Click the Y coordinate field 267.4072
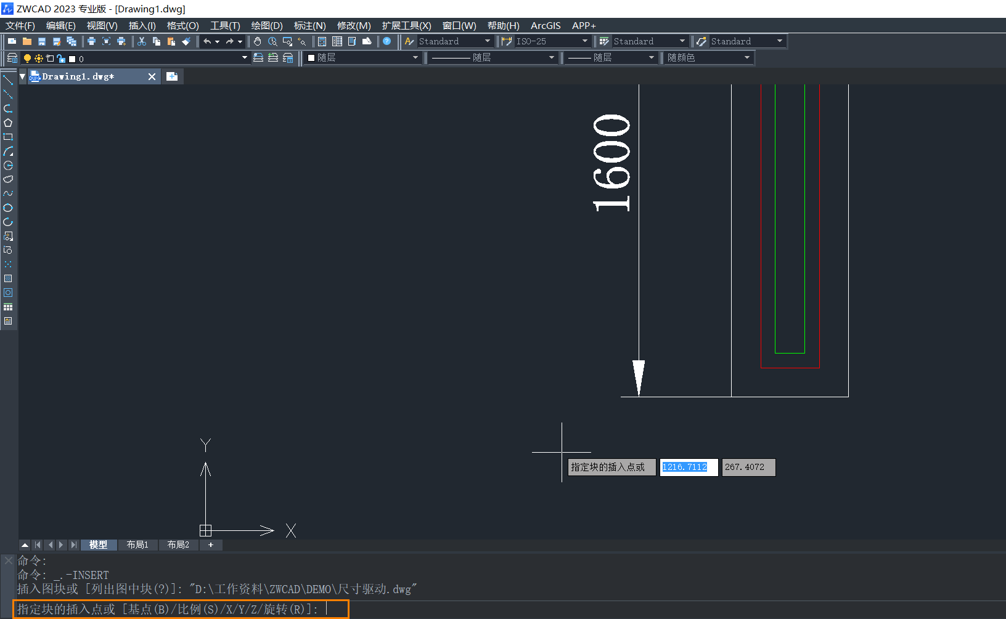Screen dimensions: 1006x619 pos(748,467)
